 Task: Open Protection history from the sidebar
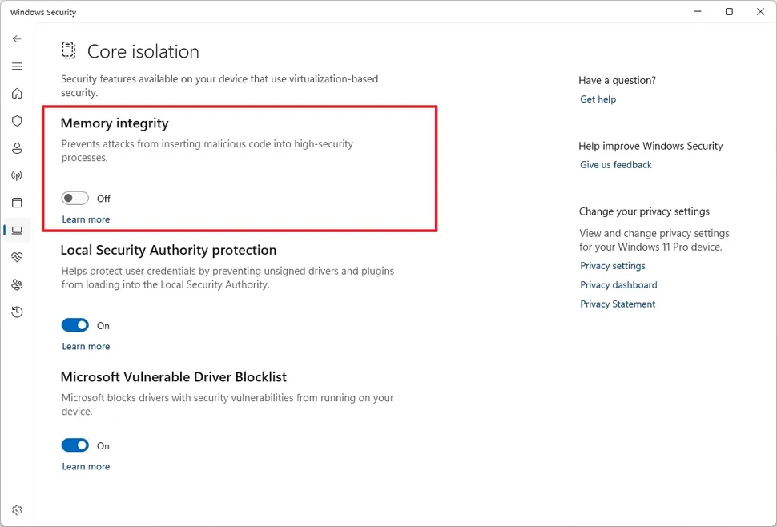pos(17,312)
